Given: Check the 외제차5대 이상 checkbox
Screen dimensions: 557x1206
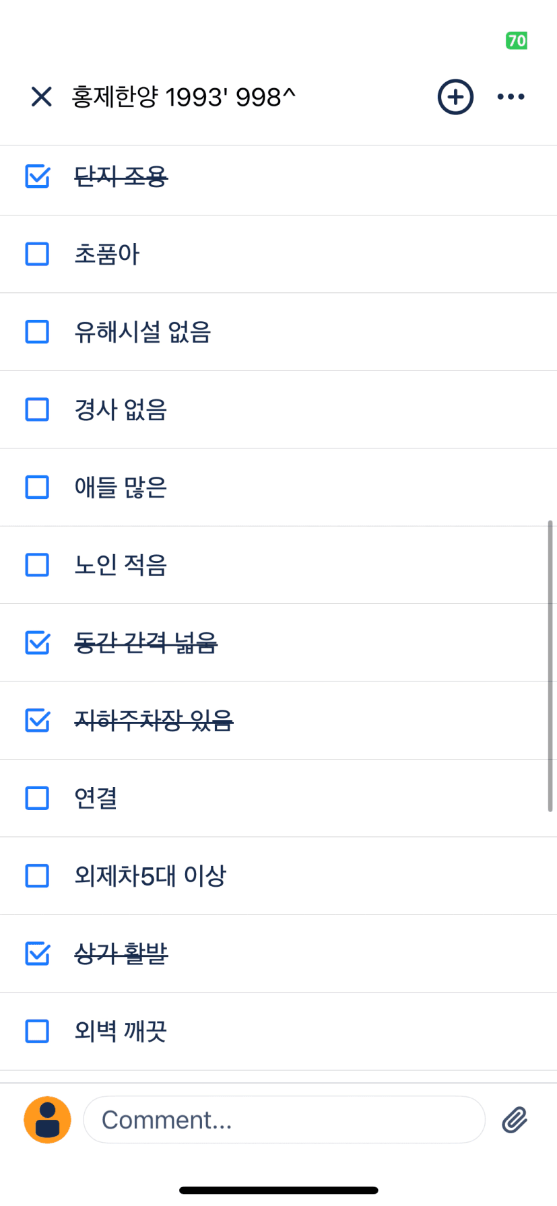Looking at the screenshot, I should pos(37,875).
